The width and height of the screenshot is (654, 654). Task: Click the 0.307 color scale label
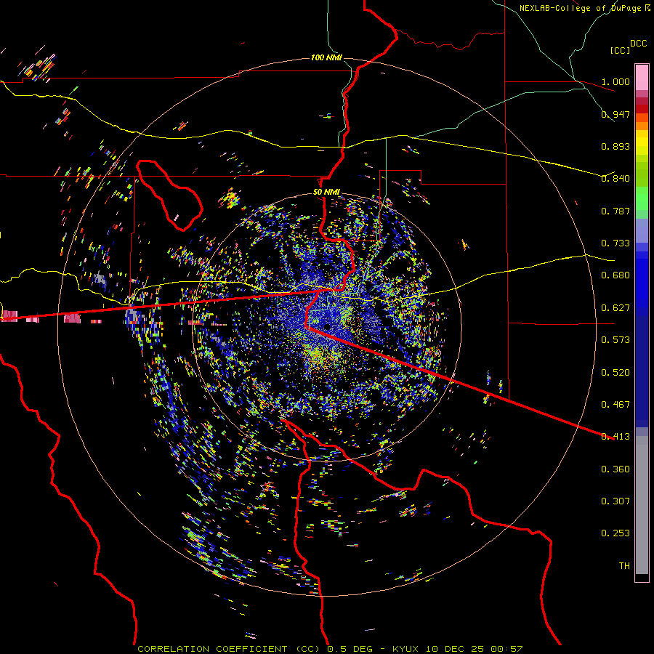coord(615,501)
